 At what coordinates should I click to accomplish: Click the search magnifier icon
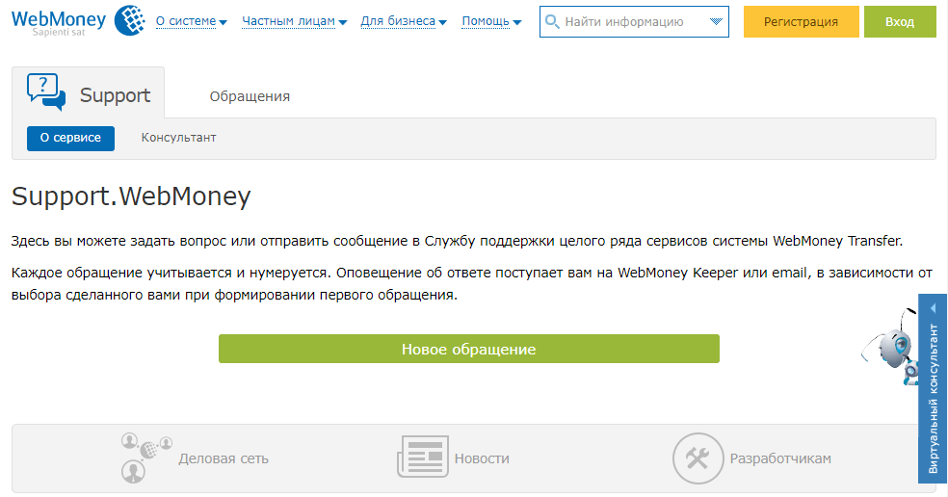(x=552, y=22)
